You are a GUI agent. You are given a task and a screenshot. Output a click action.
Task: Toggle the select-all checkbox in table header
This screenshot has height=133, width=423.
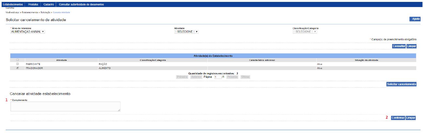point(18,60)
